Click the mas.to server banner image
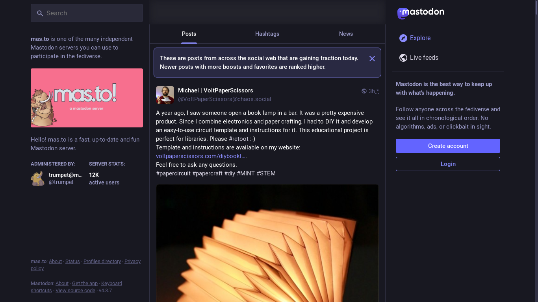Image resolution: width=538 pixels, height=302 pixels. pyautogui.click(x=87, y=98)
